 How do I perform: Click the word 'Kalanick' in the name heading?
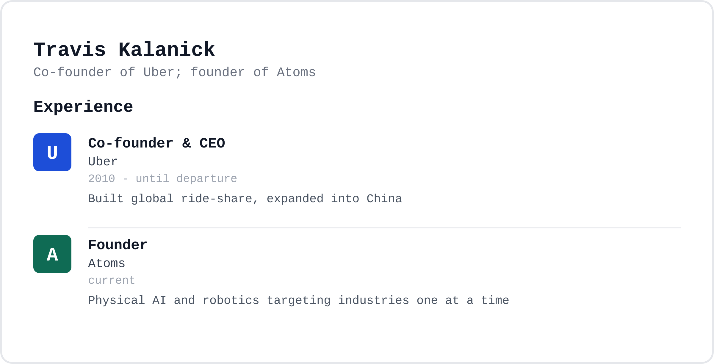pyautogui.click(x=167, y=50)
